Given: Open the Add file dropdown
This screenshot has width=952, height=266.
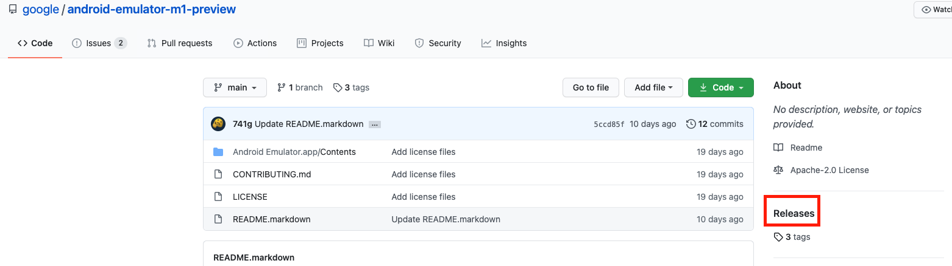Looking at the screenshot, I should click(x=653, y=87).
